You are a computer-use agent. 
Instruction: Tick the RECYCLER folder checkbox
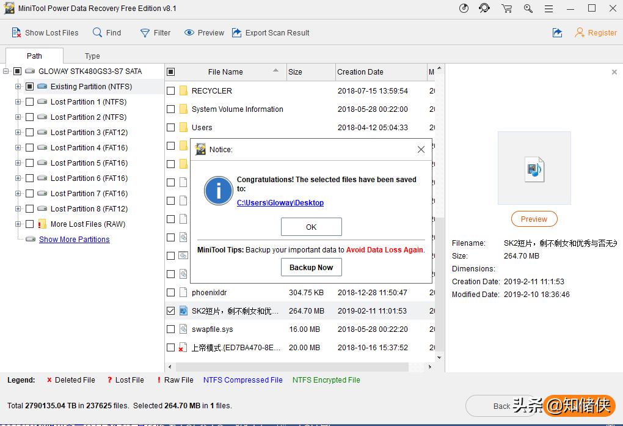171,91
